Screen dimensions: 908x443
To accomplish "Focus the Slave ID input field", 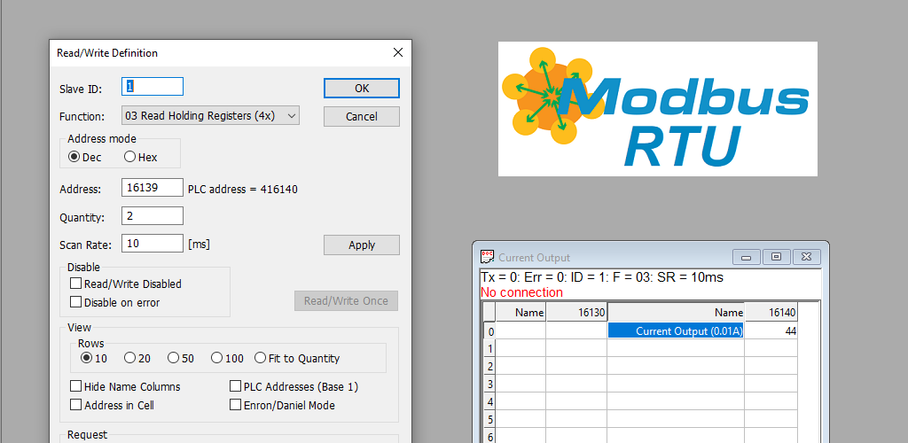I will [x=153, y=86].
